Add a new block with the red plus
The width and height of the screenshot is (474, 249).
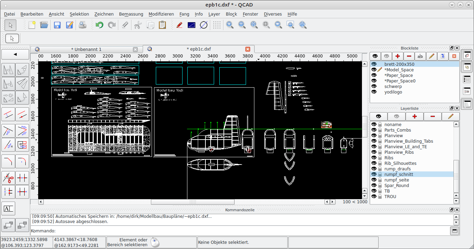(x=397, y=56)
